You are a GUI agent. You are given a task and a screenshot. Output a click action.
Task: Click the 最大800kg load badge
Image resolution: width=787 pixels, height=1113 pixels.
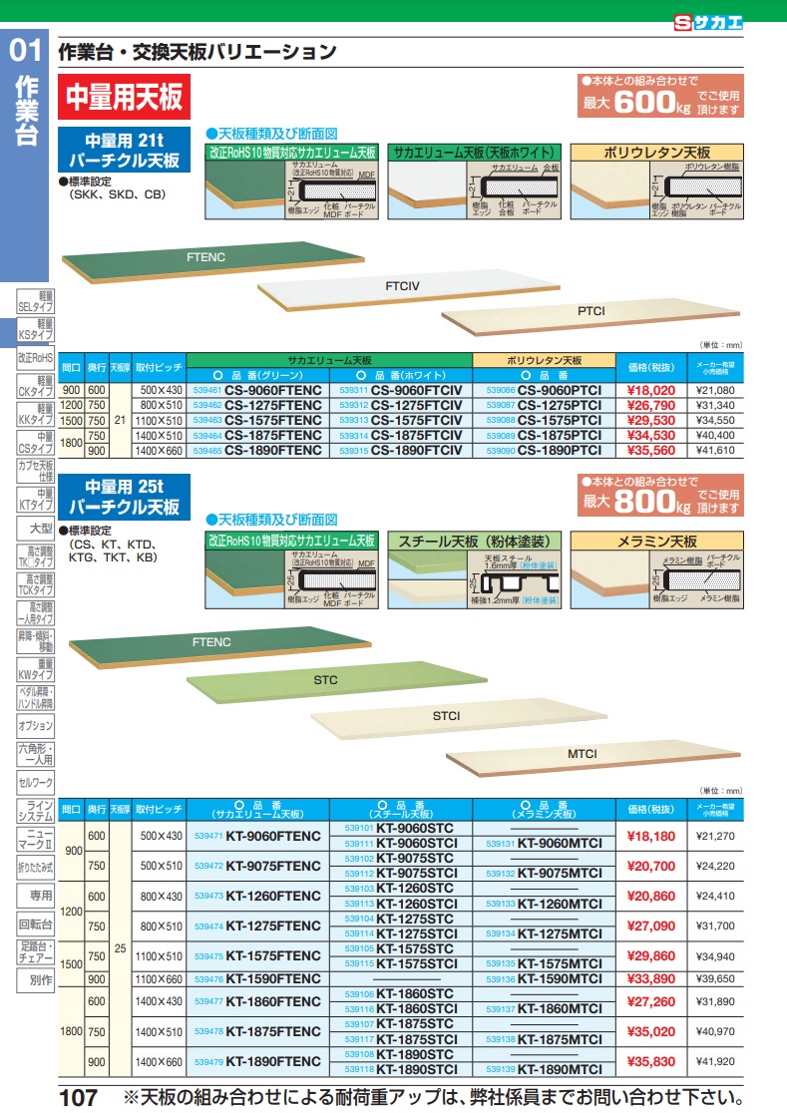(x=660, y=495)
